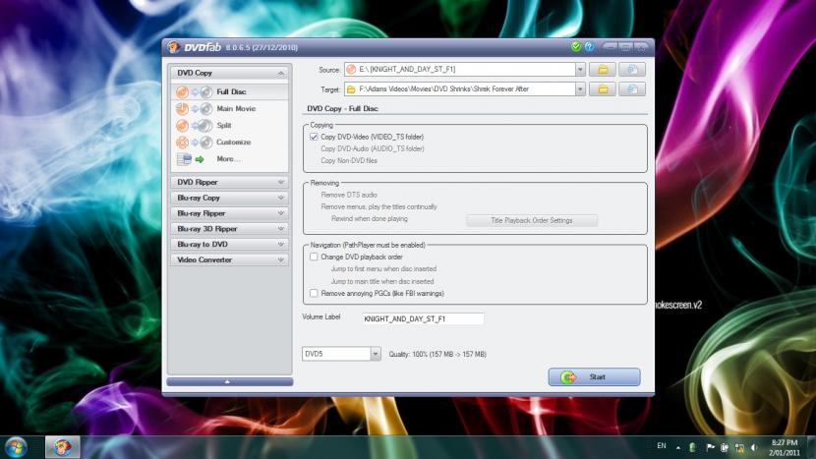
Task: Enable Change DVD playback order
Action: (314, 257)
